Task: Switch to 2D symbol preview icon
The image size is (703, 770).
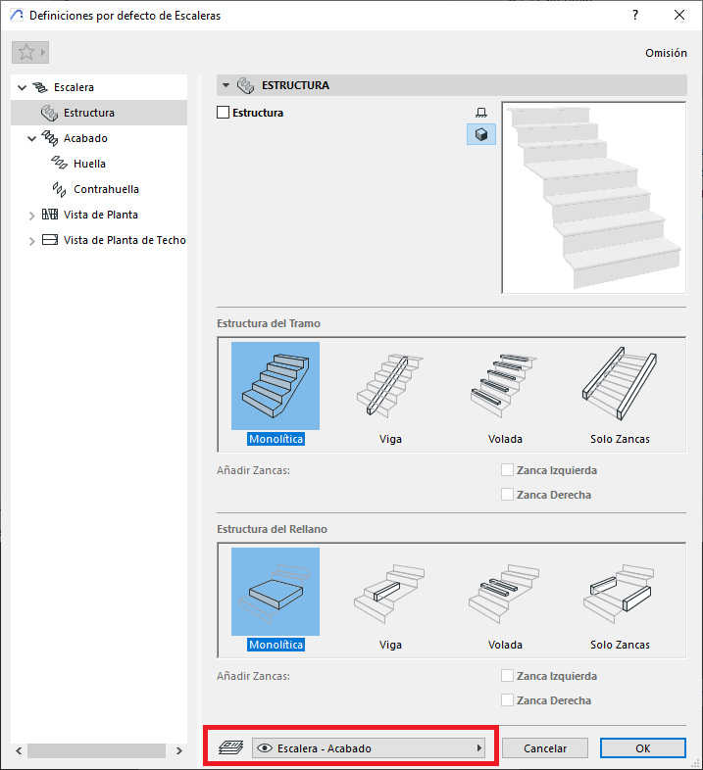Action: click(x=481, y=113)
